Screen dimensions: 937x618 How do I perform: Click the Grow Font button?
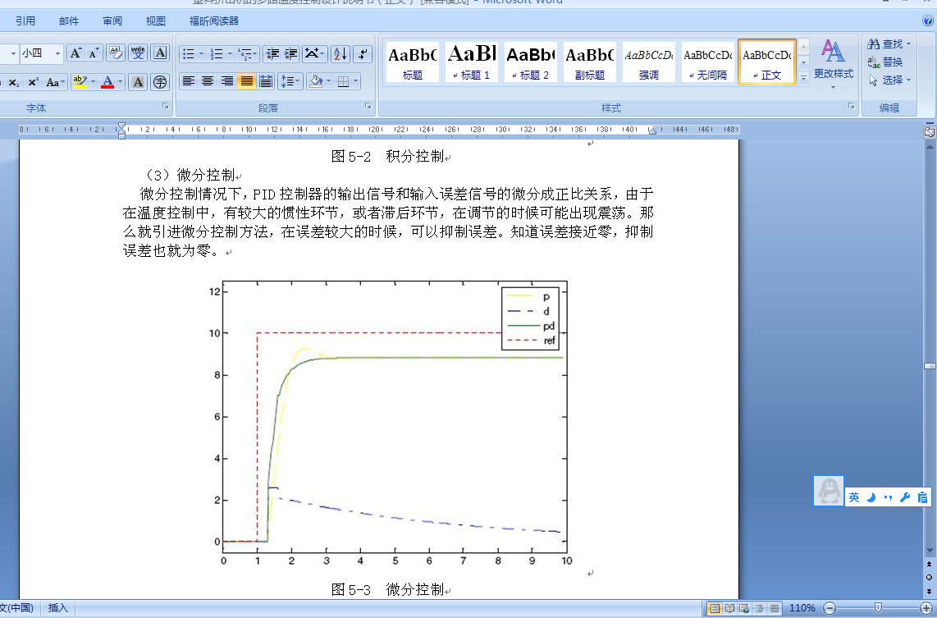[75, 53]
